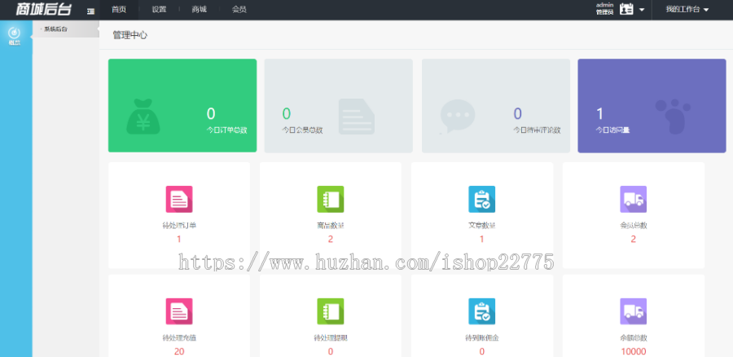
Task: Click the 管理中心 heading
Action: point(130,35)
